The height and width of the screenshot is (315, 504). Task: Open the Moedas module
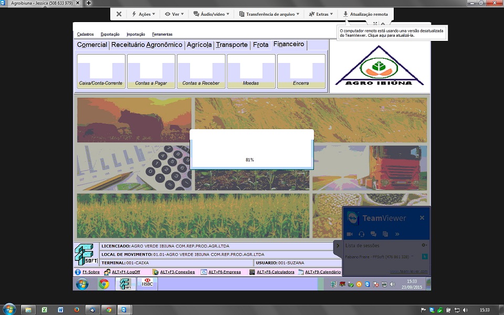pyautogui.click(x=251, y=71)
